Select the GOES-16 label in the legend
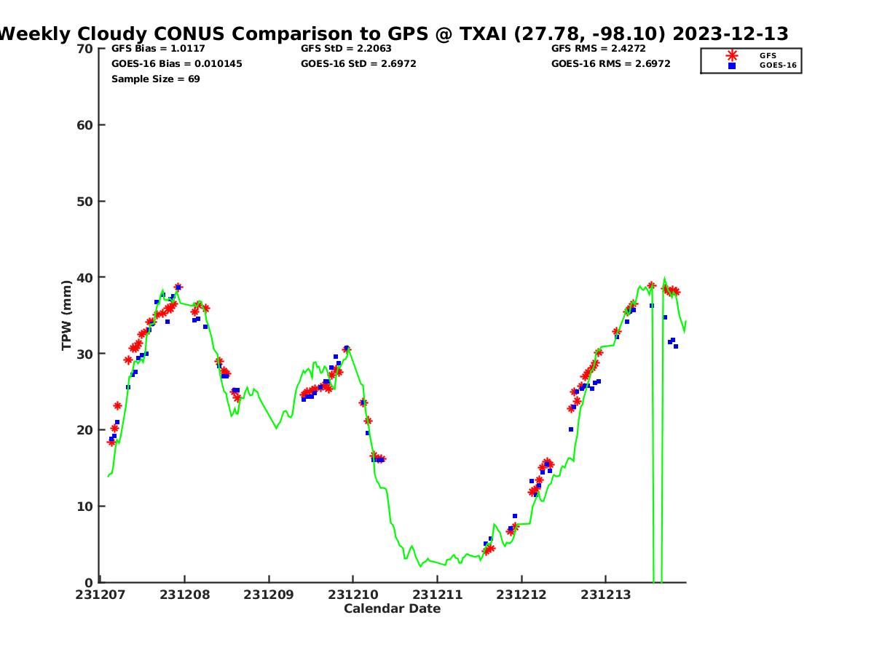 click(778, 65)
